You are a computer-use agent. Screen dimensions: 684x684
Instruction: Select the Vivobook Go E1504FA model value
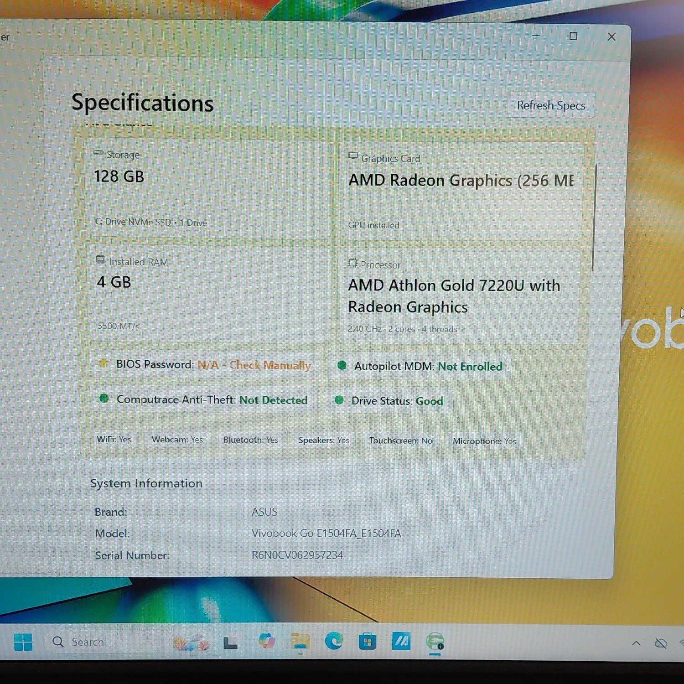coord(326,533)
